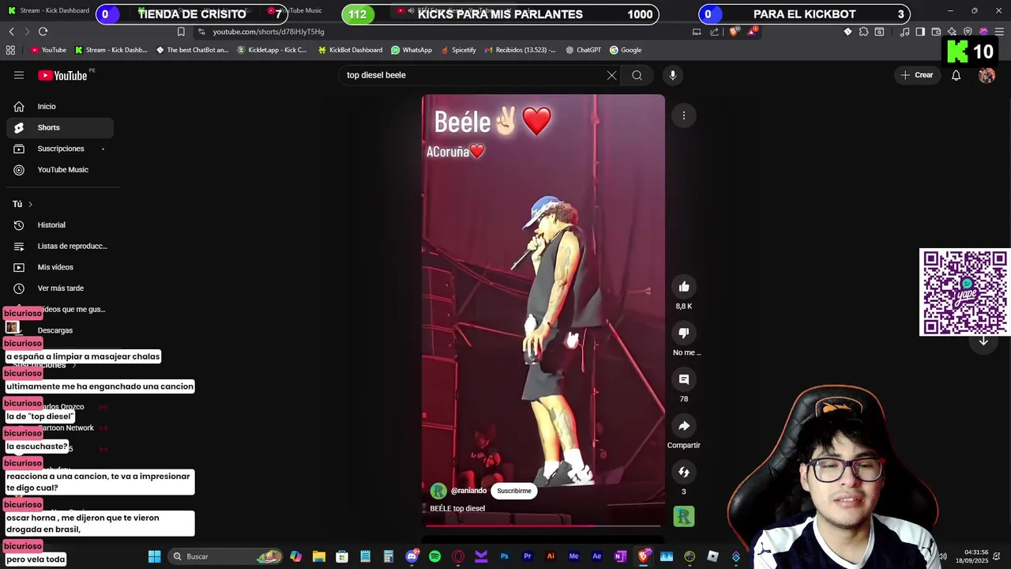Open the KickBot Dashboard bookmark
1011x569 pixels.
point(350,50)
